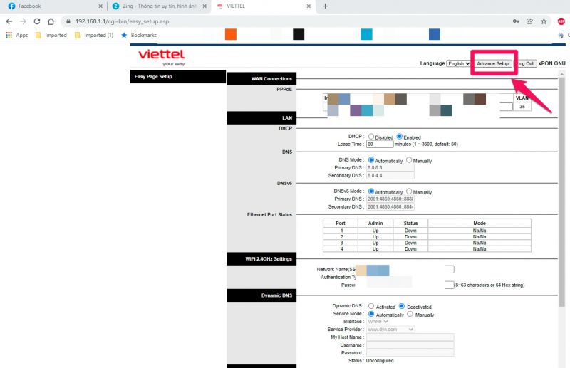Bookmark this page with star icon
The width and height of the screenshot is (570, 368).
(544, 21)
